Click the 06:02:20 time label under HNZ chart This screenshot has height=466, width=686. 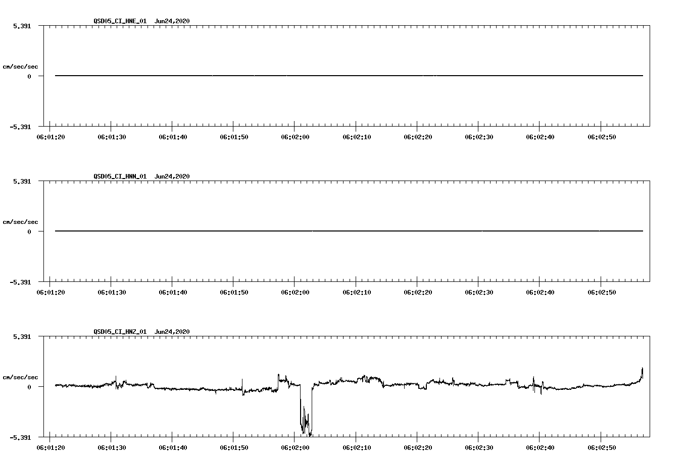tap(418, 448)
